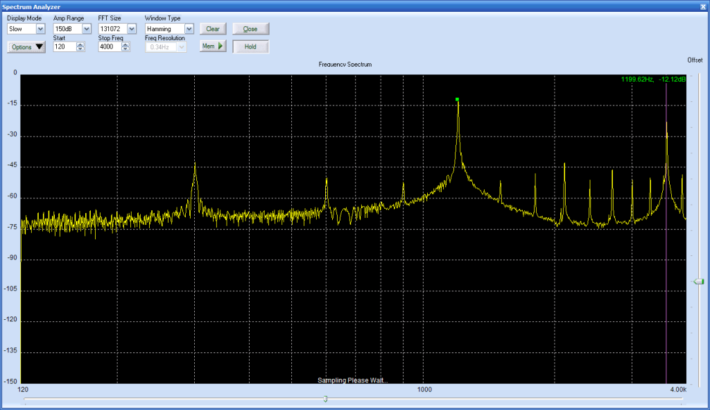
Task: Open the Mem memory menu
Action: point(213,46)
